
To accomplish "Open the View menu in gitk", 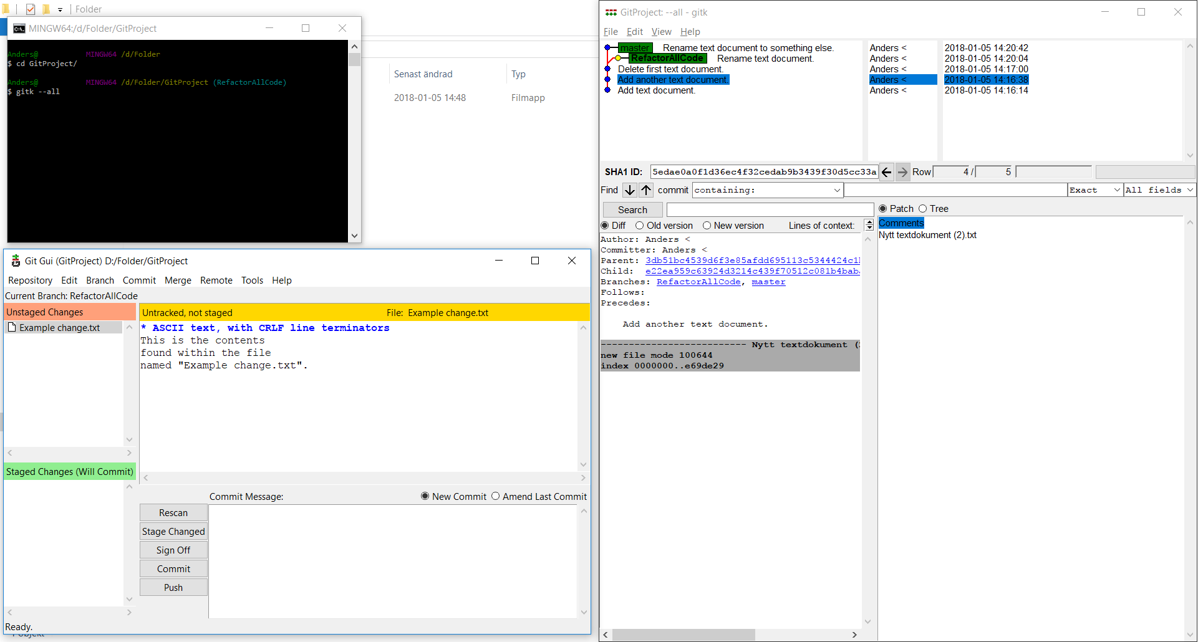I will pyautogui.click(x=661, y=32).
